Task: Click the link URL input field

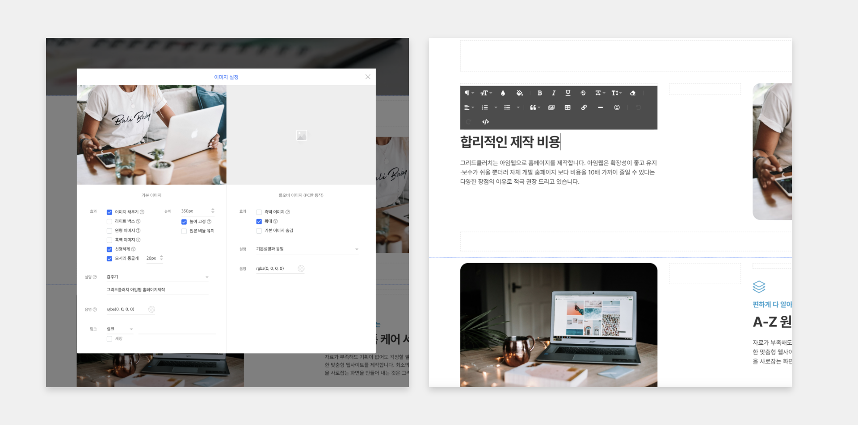Action: 177,330
